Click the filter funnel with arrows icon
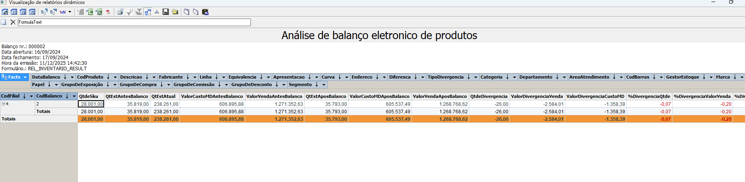The image size is (745, 182). coord(129,12)
